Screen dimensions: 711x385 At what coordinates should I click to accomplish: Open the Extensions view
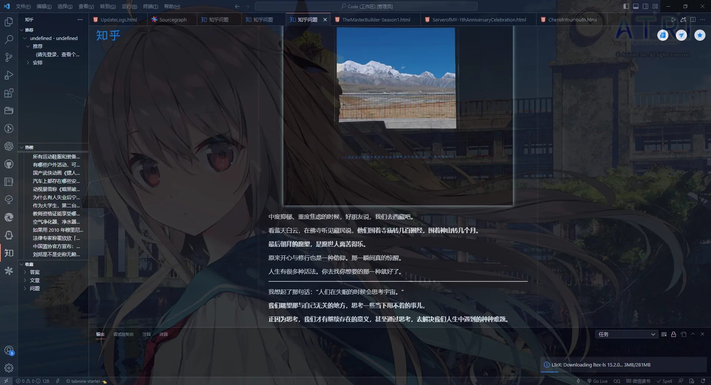coord(9,93)
